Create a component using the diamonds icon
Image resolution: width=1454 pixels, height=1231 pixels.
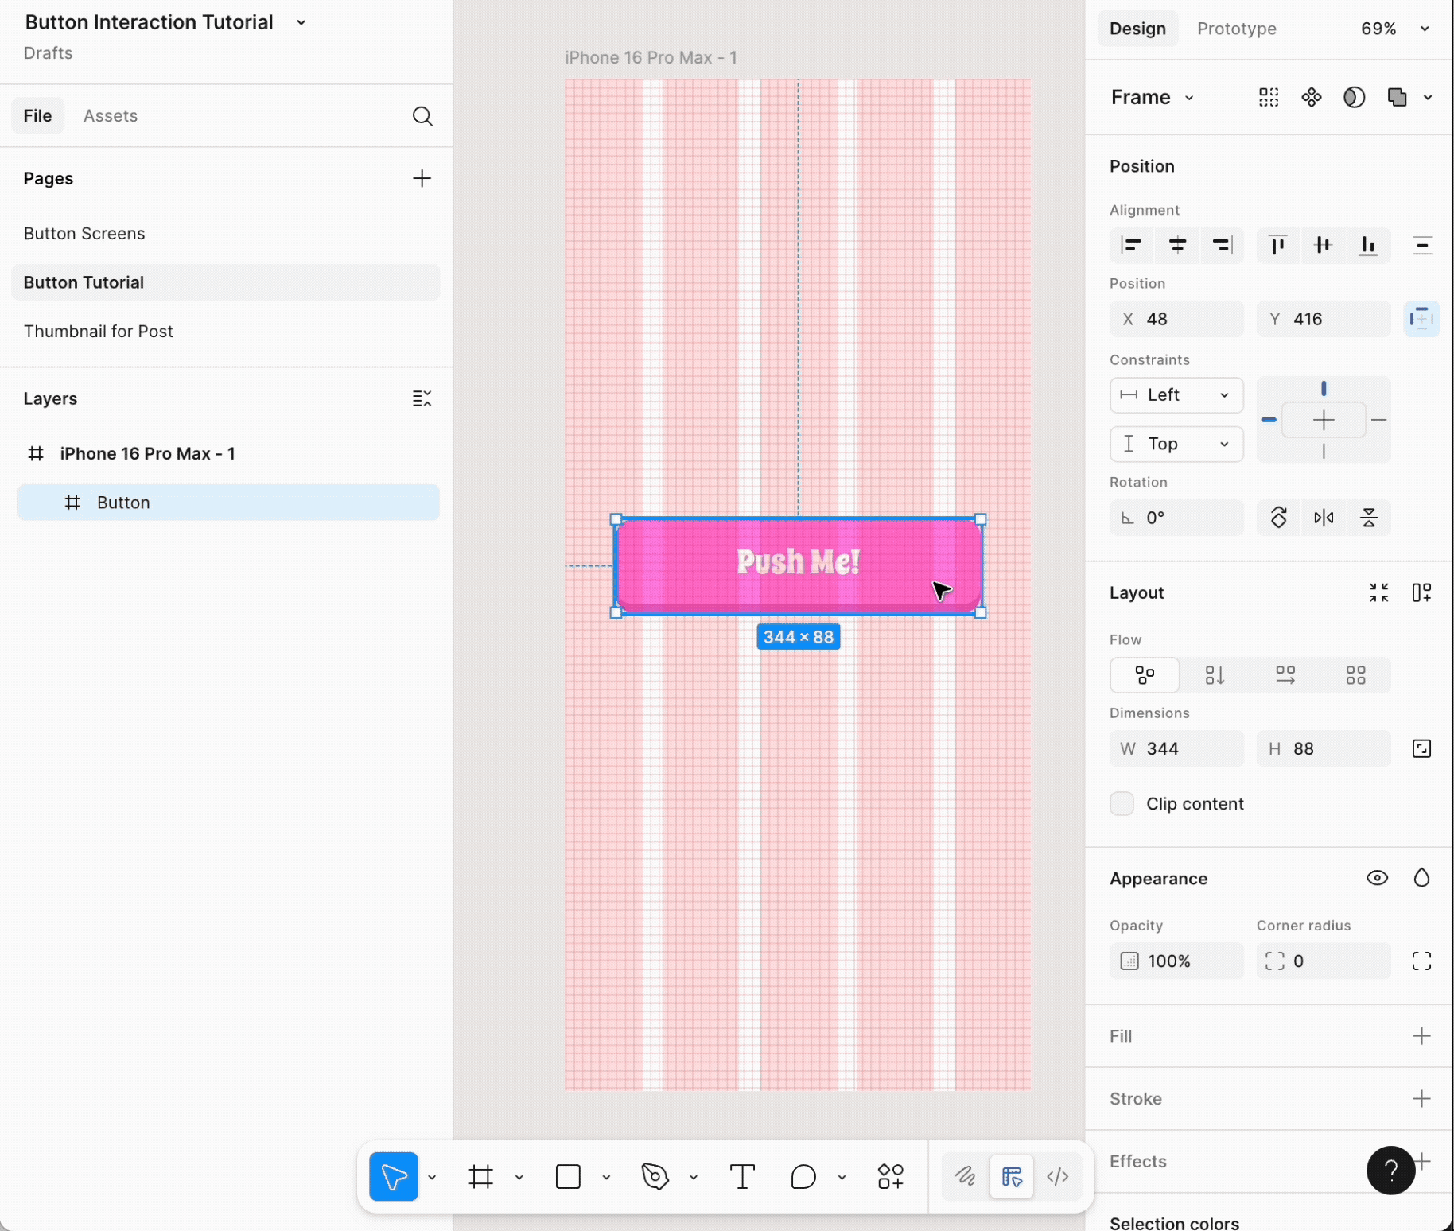click(1311, 97)
